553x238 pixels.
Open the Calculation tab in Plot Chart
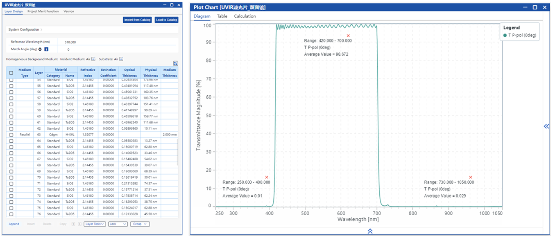pyautogui.click(x=245, y=16)
